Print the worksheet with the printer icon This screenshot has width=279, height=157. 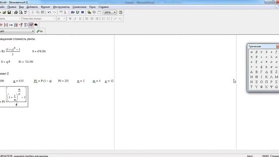pos(16,12)
